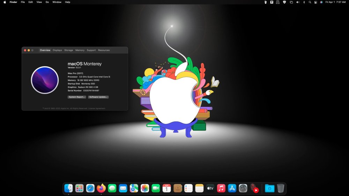Click the T icon in menu bar
This screenshot has width=349, height=196.
coord(272,2)
